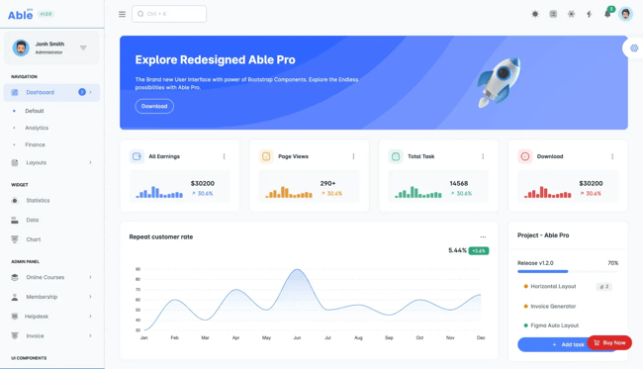Switch theme using the sun icon
This screenshot has width=643, height=369.
535,14
